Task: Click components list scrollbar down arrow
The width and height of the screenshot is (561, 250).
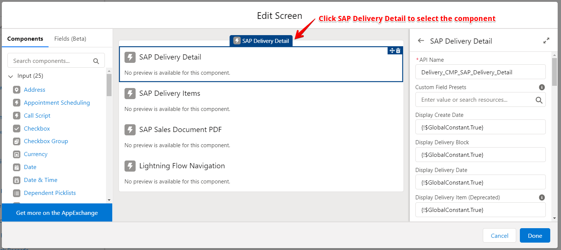Action: (x=109, y=200)
